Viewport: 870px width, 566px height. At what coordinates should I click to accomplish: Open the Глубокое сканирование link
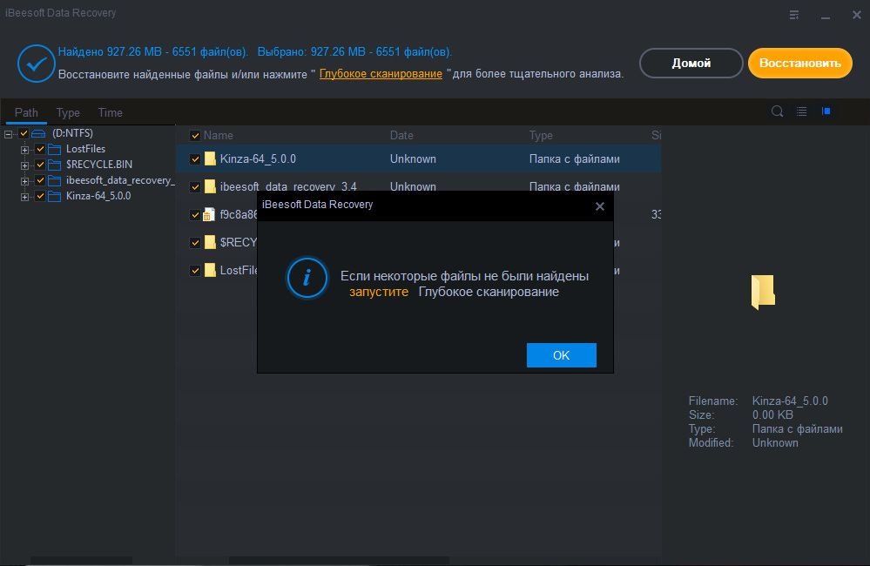pos(381,74)
